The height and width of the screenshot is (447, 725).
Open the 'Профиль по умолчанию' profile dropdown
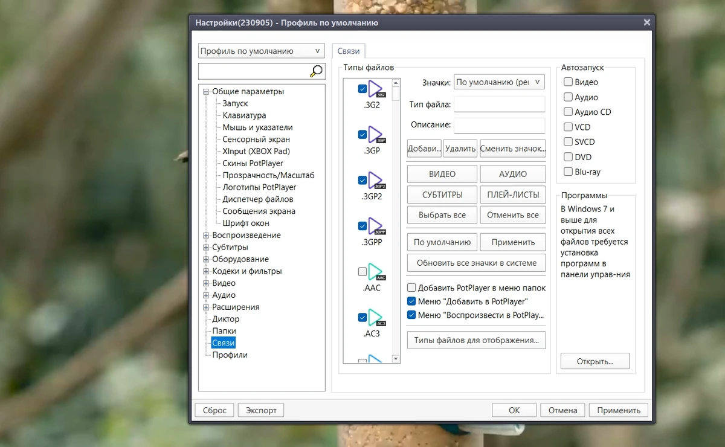click(x=262, y=51)
